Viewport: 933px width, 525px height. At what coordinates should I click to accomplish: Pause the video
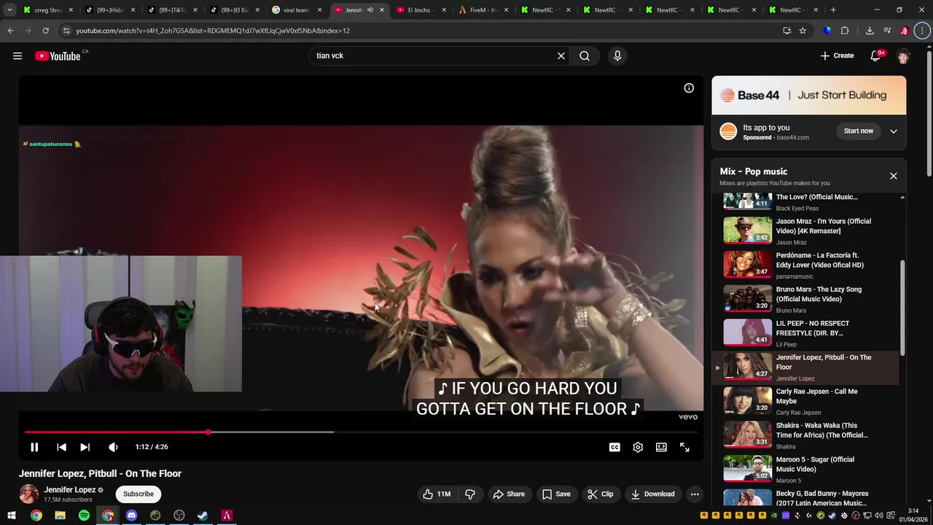[x=34, y=447]
